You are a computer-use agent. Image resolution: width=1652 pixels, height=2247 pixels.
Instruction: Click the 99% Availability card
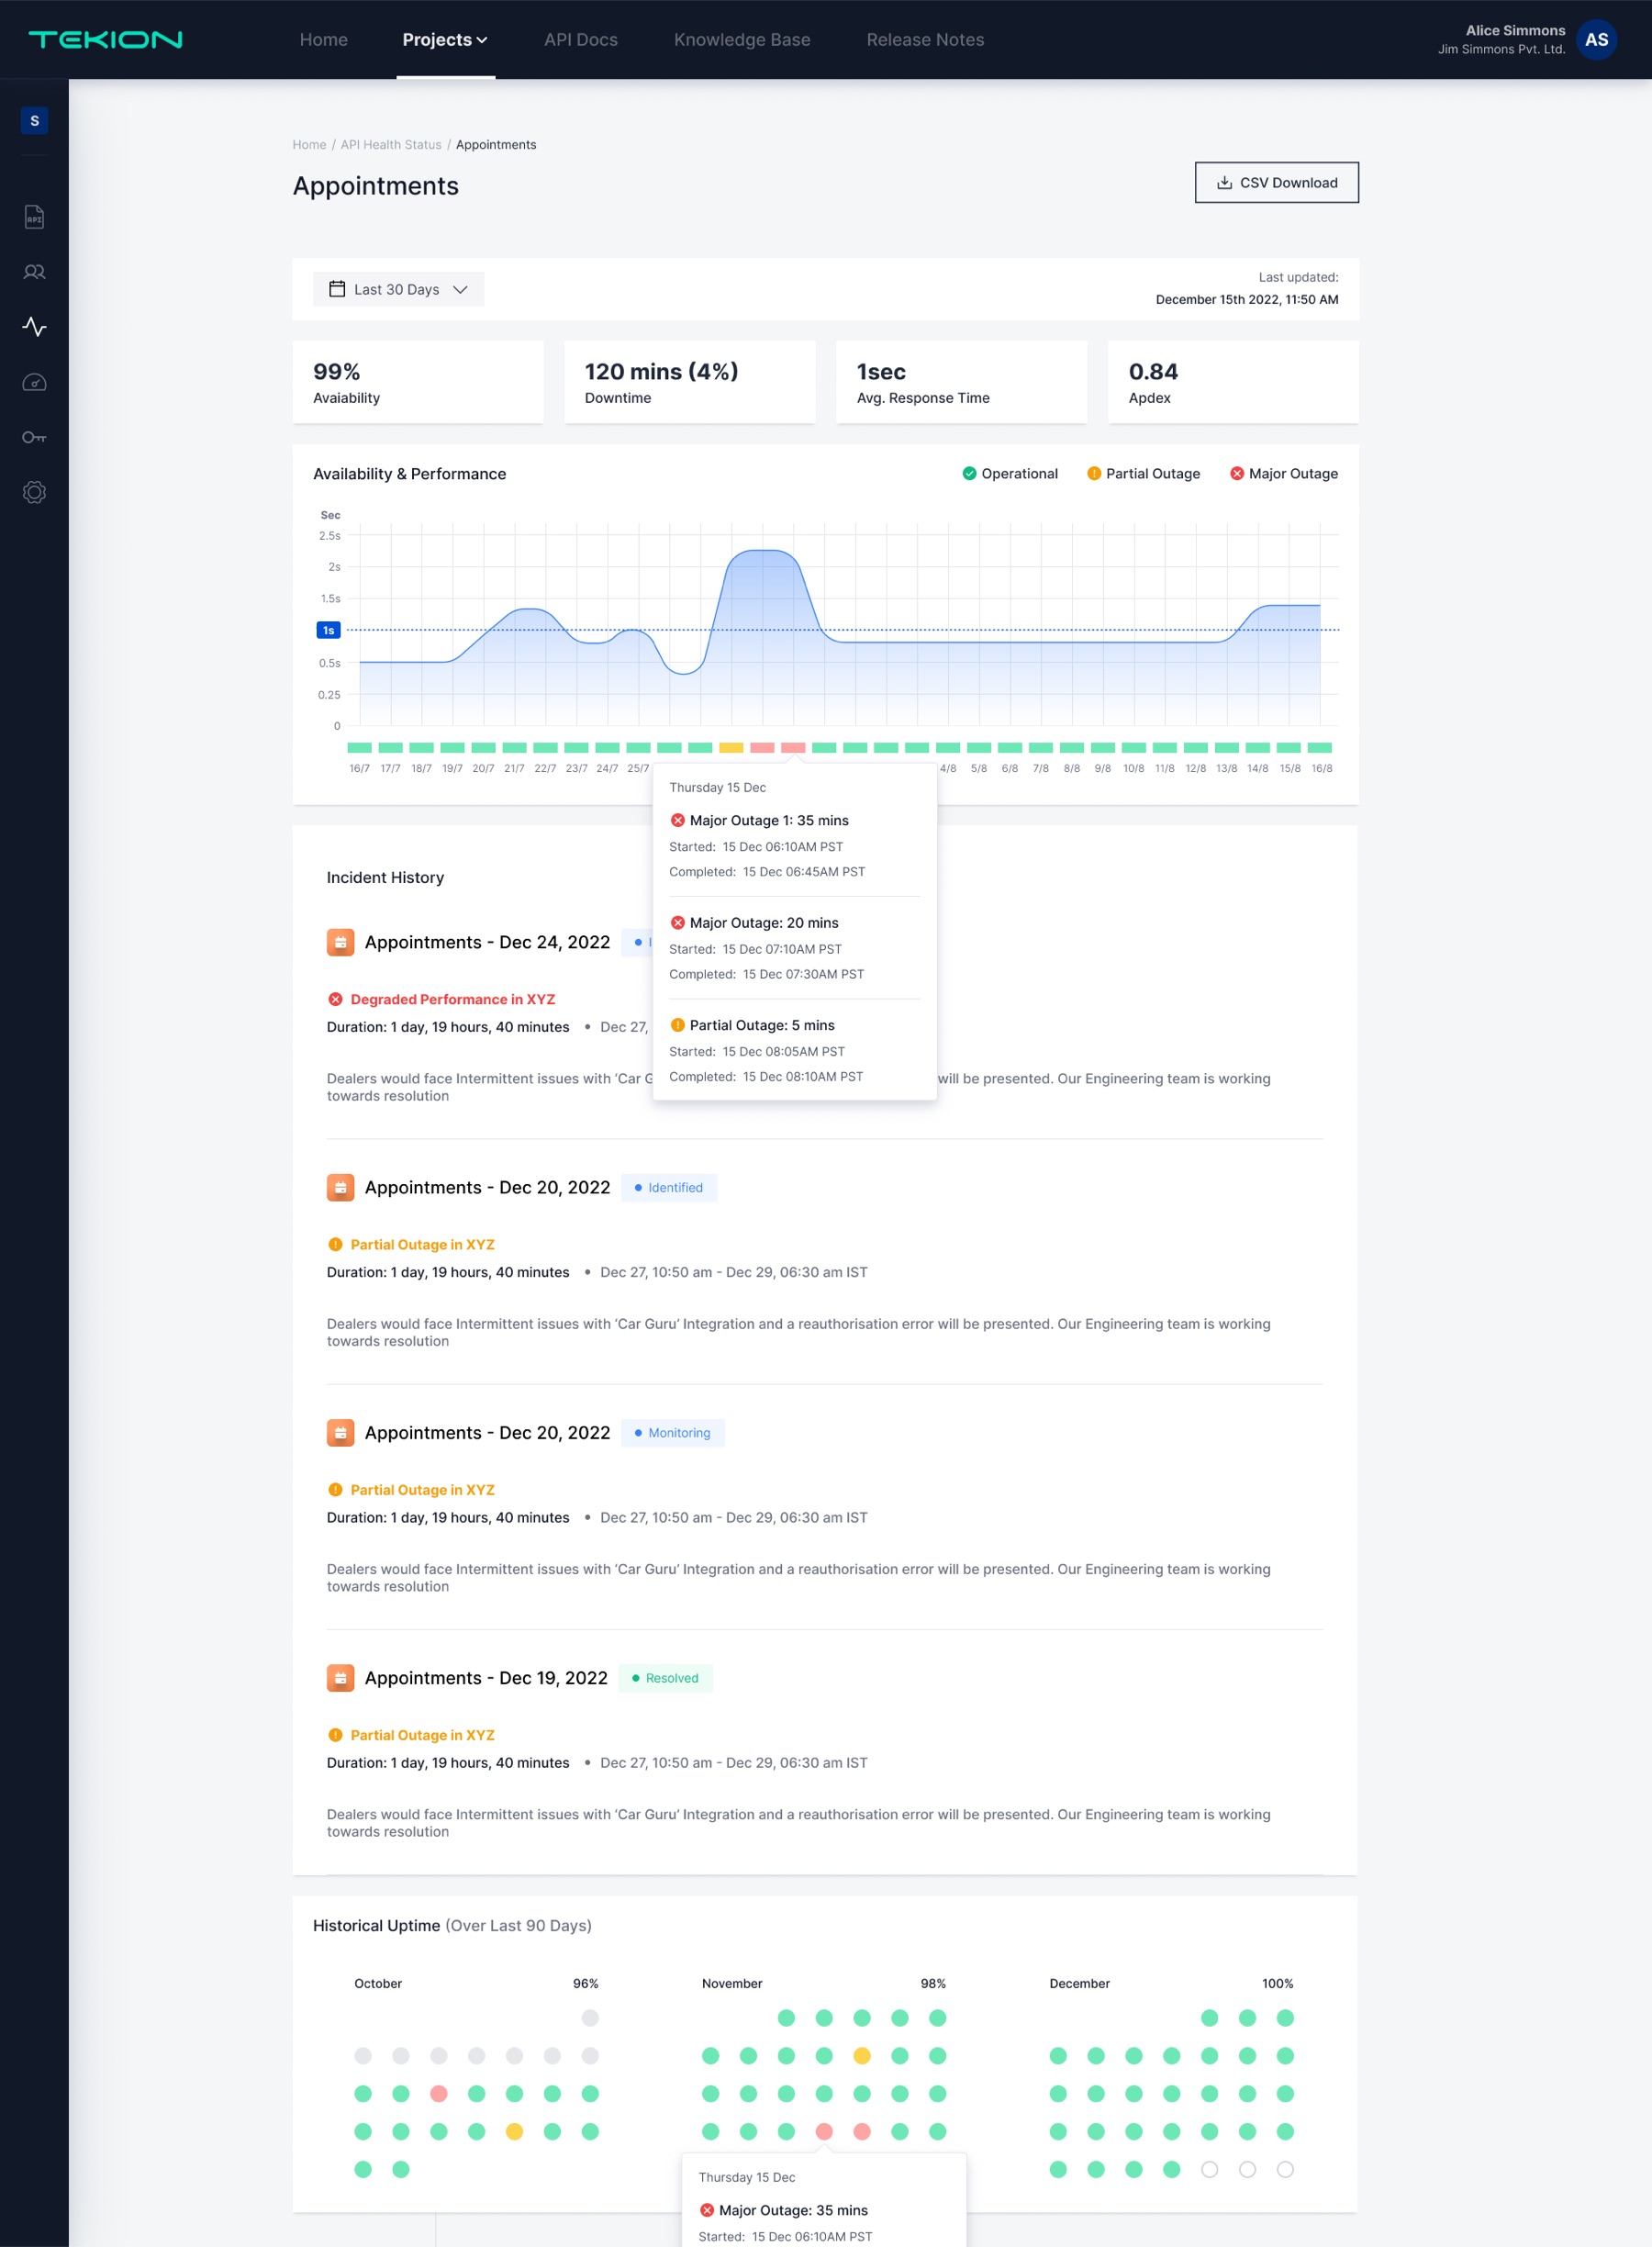pos(418,382)
